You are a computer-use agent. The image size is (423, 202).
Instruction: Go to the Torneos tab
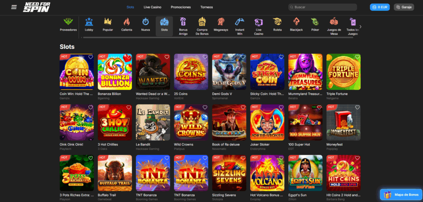207,7
